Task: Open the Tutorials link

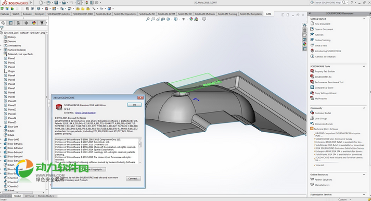Action: pyautogui.click(x=319, y=35)
